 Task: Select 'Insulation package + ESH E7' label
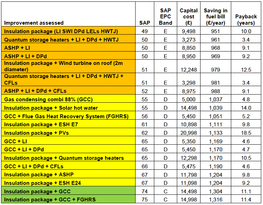click(41, 125)
